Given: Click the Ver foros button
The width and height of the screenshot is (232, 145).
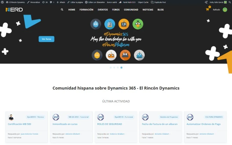Looking at the screenshot, I should point(46,39).
